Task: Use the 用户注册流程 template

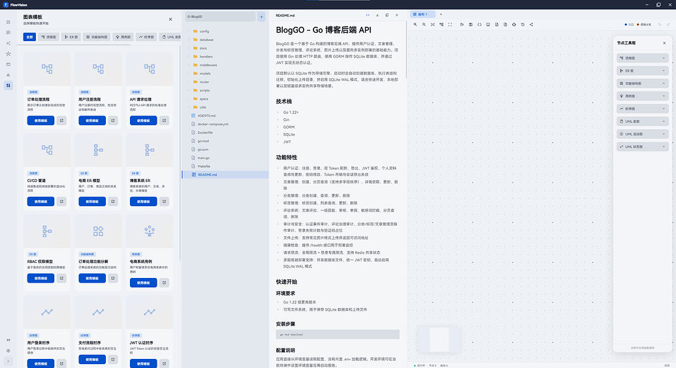Action: click(92, 121)
